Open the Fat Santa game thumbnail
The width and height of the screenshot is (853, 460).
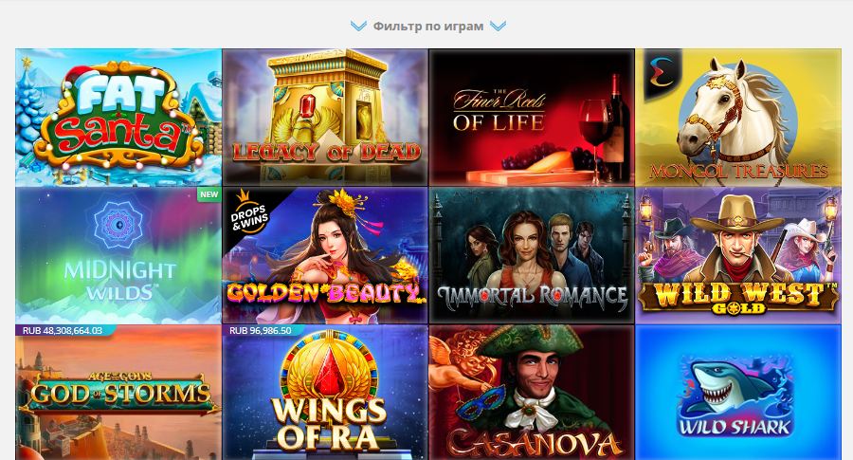click(x=118, y=118)
